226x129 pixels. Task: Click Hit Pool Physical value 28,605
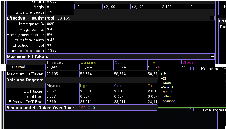[x=52, y=67]
